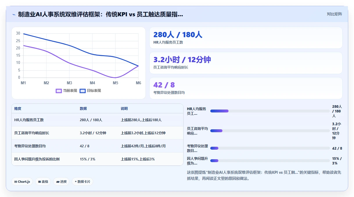Select the 数据卡片 tag chip
354x197 pixels.
[x=82, y=182]
